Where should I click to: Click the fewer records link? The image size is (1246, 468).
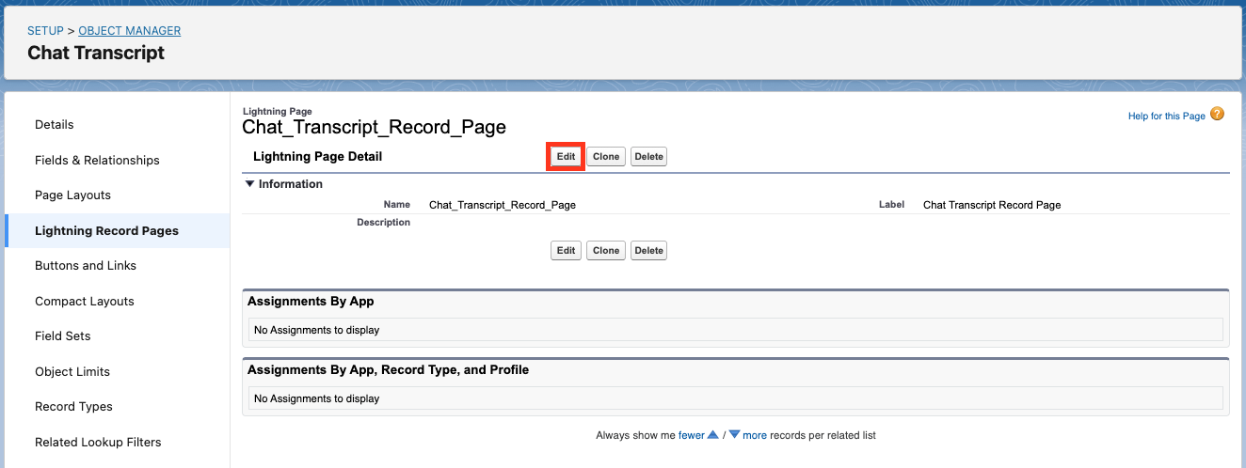point(691,436)
